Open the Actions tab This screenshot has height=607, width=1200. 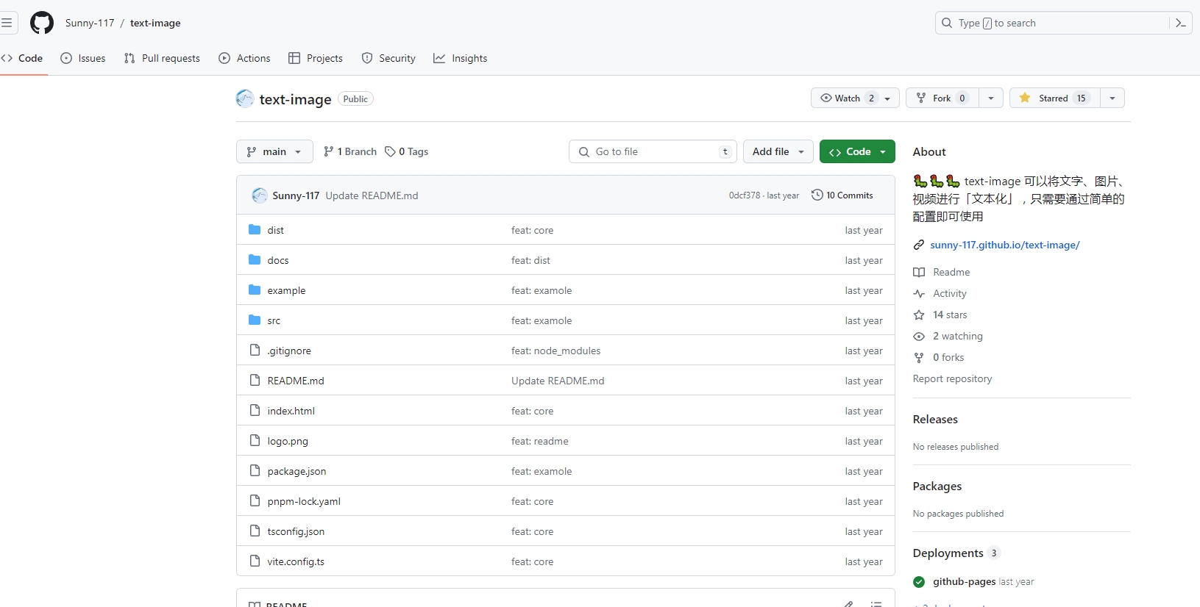point(245,58)
